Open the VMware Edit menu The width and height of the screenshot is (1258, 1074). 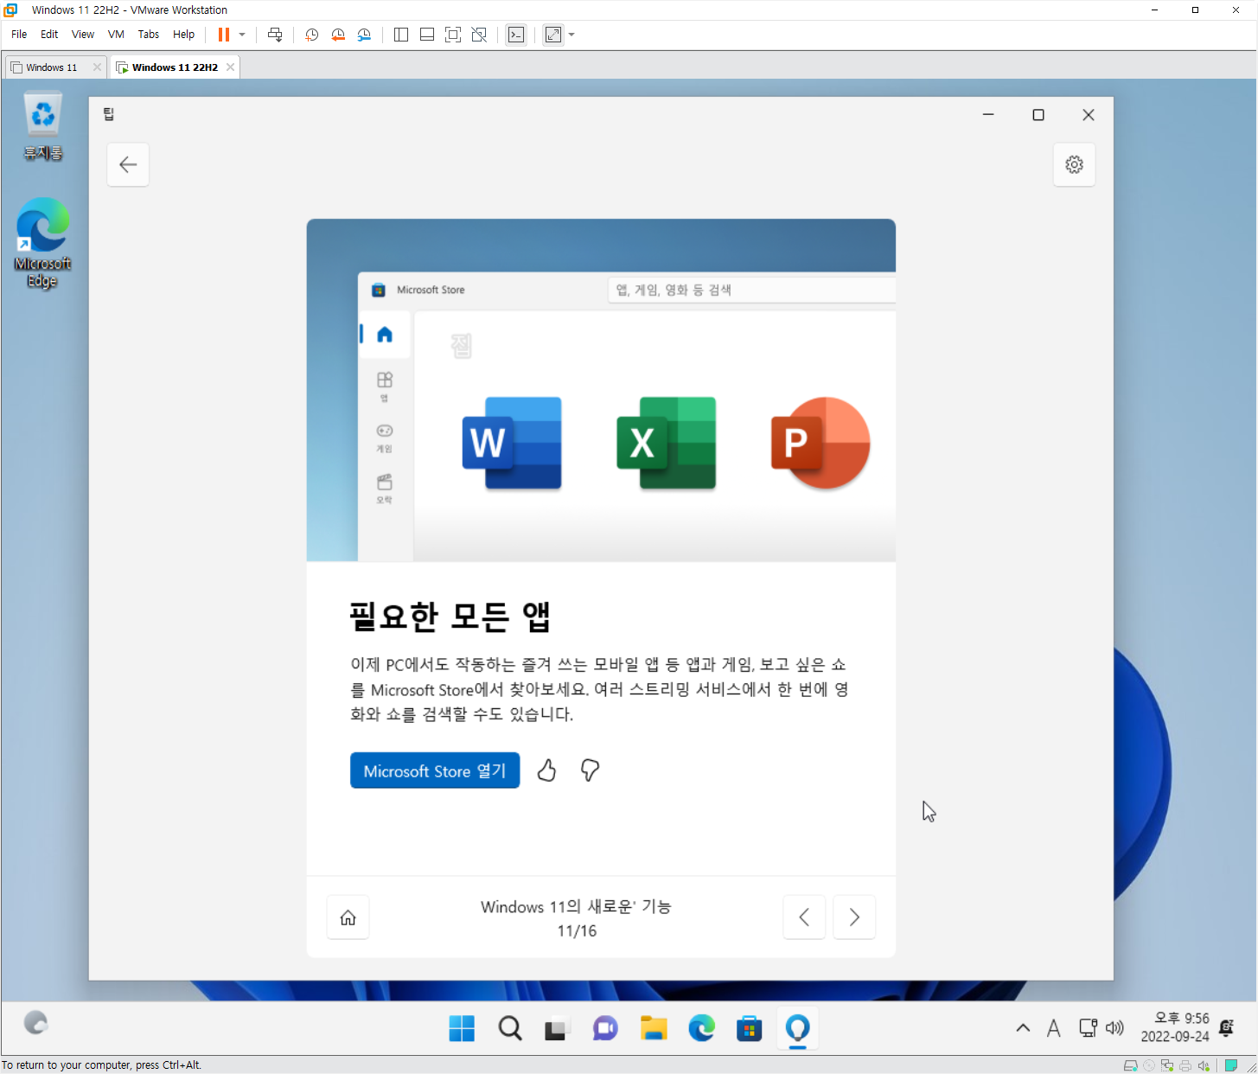[49, 35]
